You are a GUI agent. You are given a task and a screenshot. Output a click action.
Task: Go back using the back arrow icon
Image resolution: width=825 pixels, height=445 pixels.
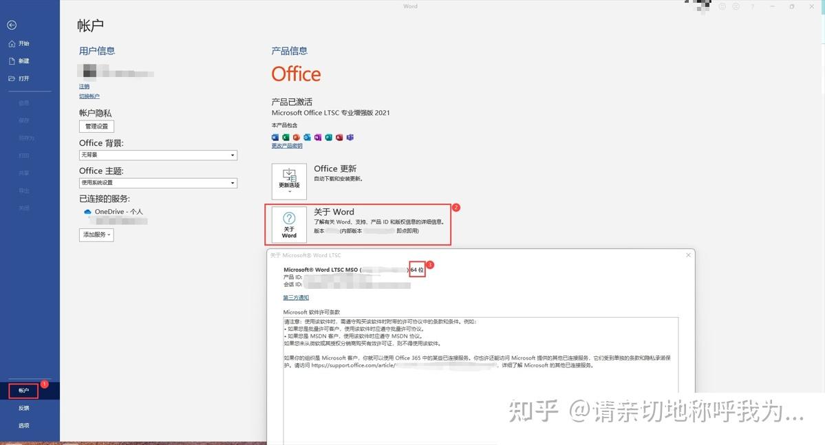[12, 25]
